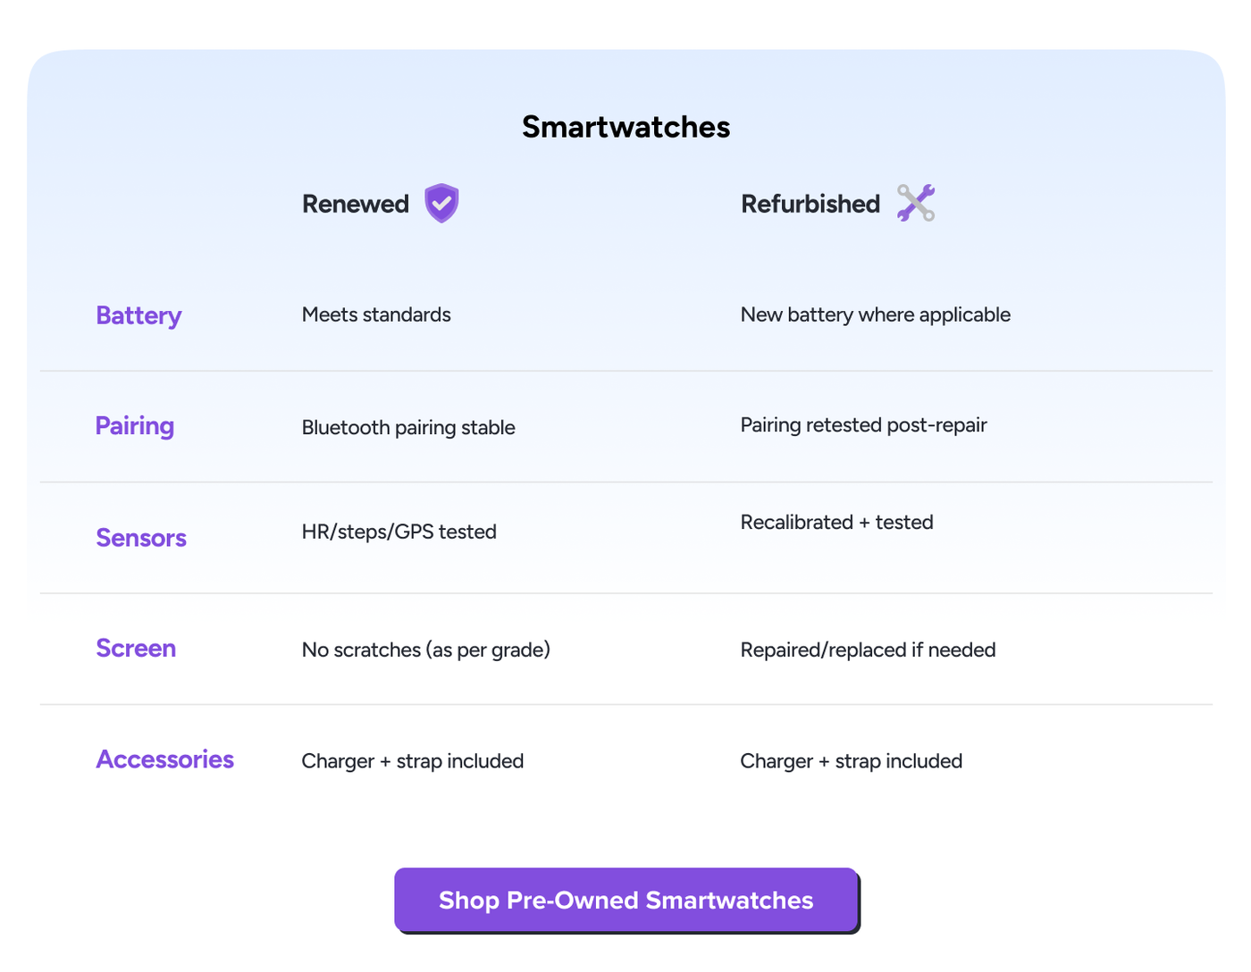Screen dimensions: 1251x972
Task: Click the Smartwatches title heading
Action: pos(625,126)
